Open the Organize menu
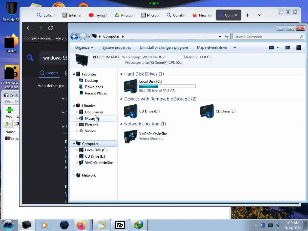 tap(84, 48)
